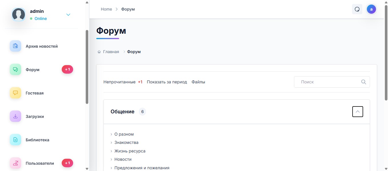The width and height of the screenshot is (388, 171).
Task: Go to Home breadcrumb link
Action: [x=106, y=9]
